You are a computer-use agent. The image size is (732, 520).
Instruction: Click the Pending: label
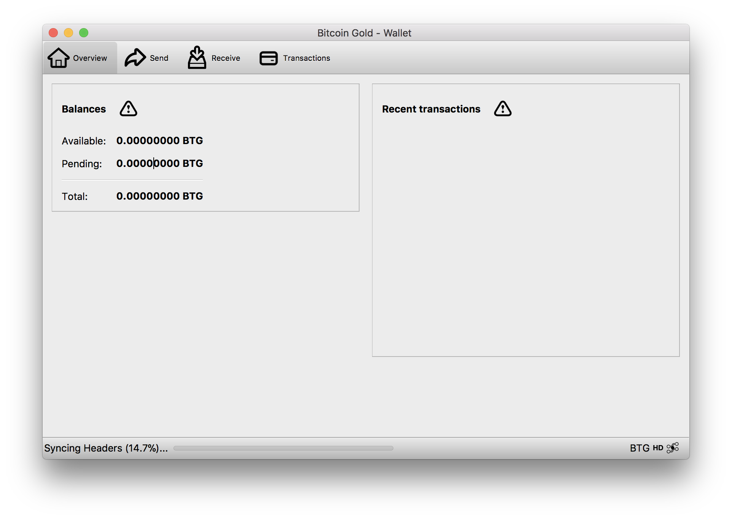[x=82, y=164]
